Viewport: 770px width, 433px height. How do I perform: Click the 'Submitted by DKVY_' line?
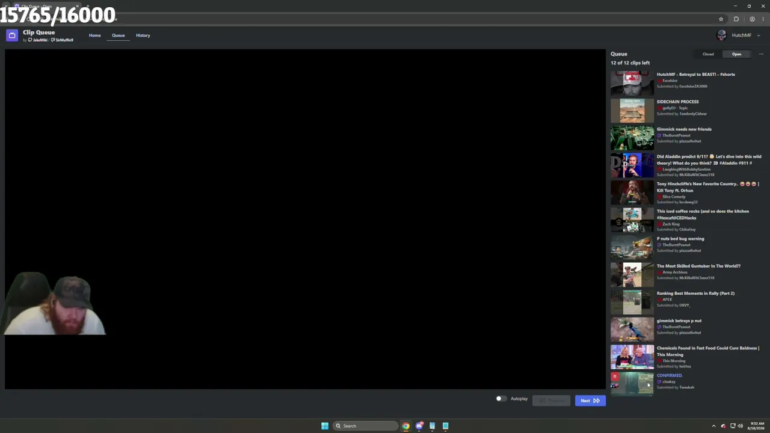coord(673,306)
